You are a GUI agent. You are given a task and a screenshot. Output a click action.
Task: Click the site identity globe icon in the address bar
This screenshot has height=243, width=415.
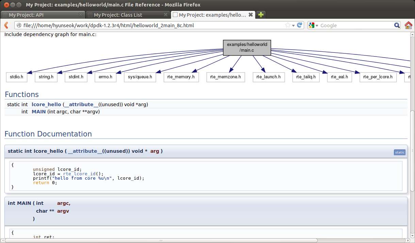coord(19,25)
